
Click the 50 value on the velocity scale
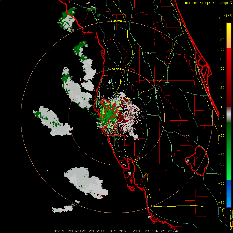222,69
